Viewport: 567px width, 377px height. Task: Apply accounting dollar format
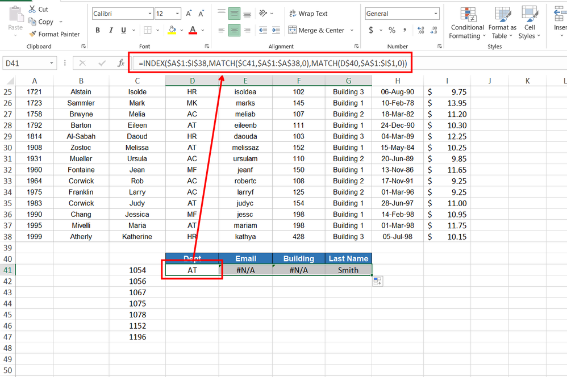(370, 30)
